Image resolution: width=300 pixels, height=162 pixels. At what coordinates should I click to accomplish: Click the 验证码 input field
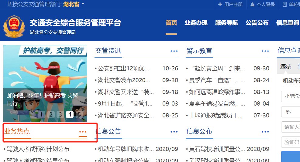click(x=291, y=142)
